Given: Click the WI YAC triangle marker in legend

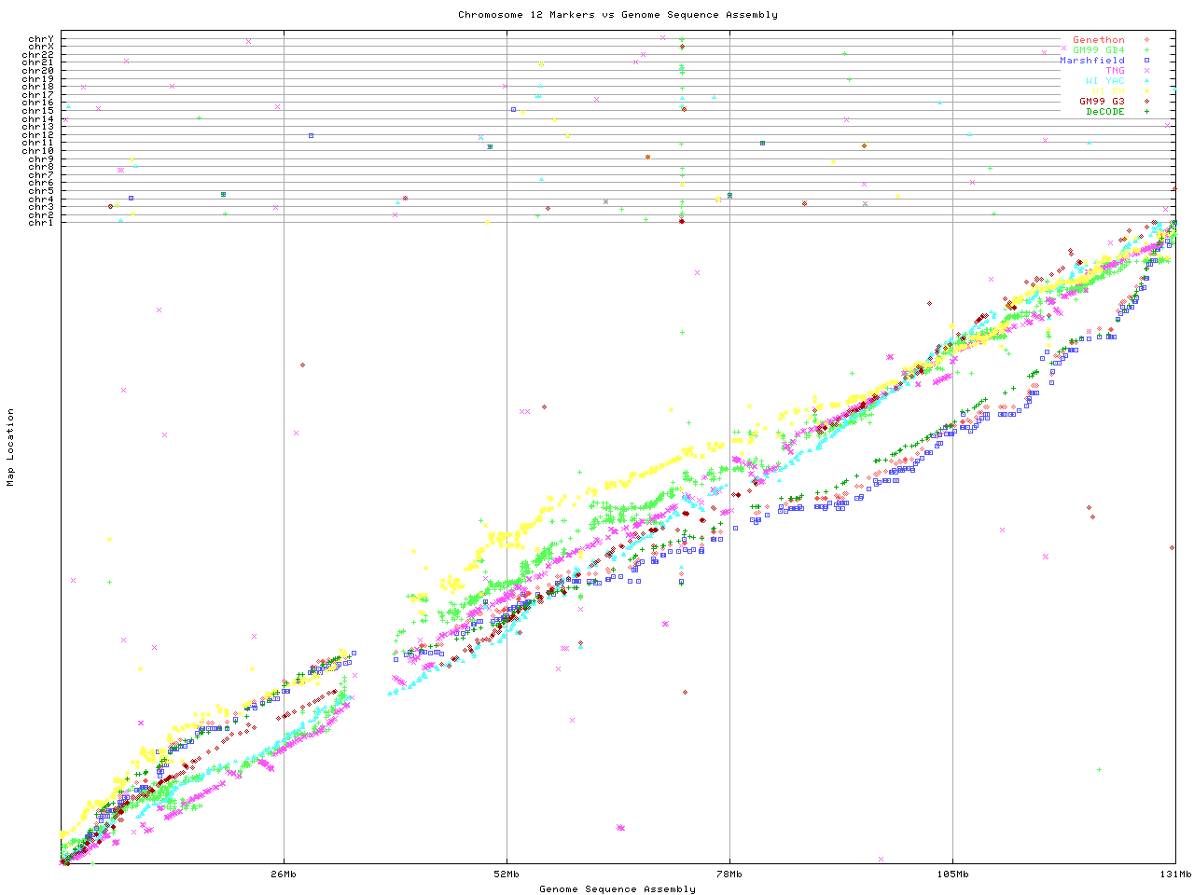Looking at the screenshot, I should tap(1146, 81).
